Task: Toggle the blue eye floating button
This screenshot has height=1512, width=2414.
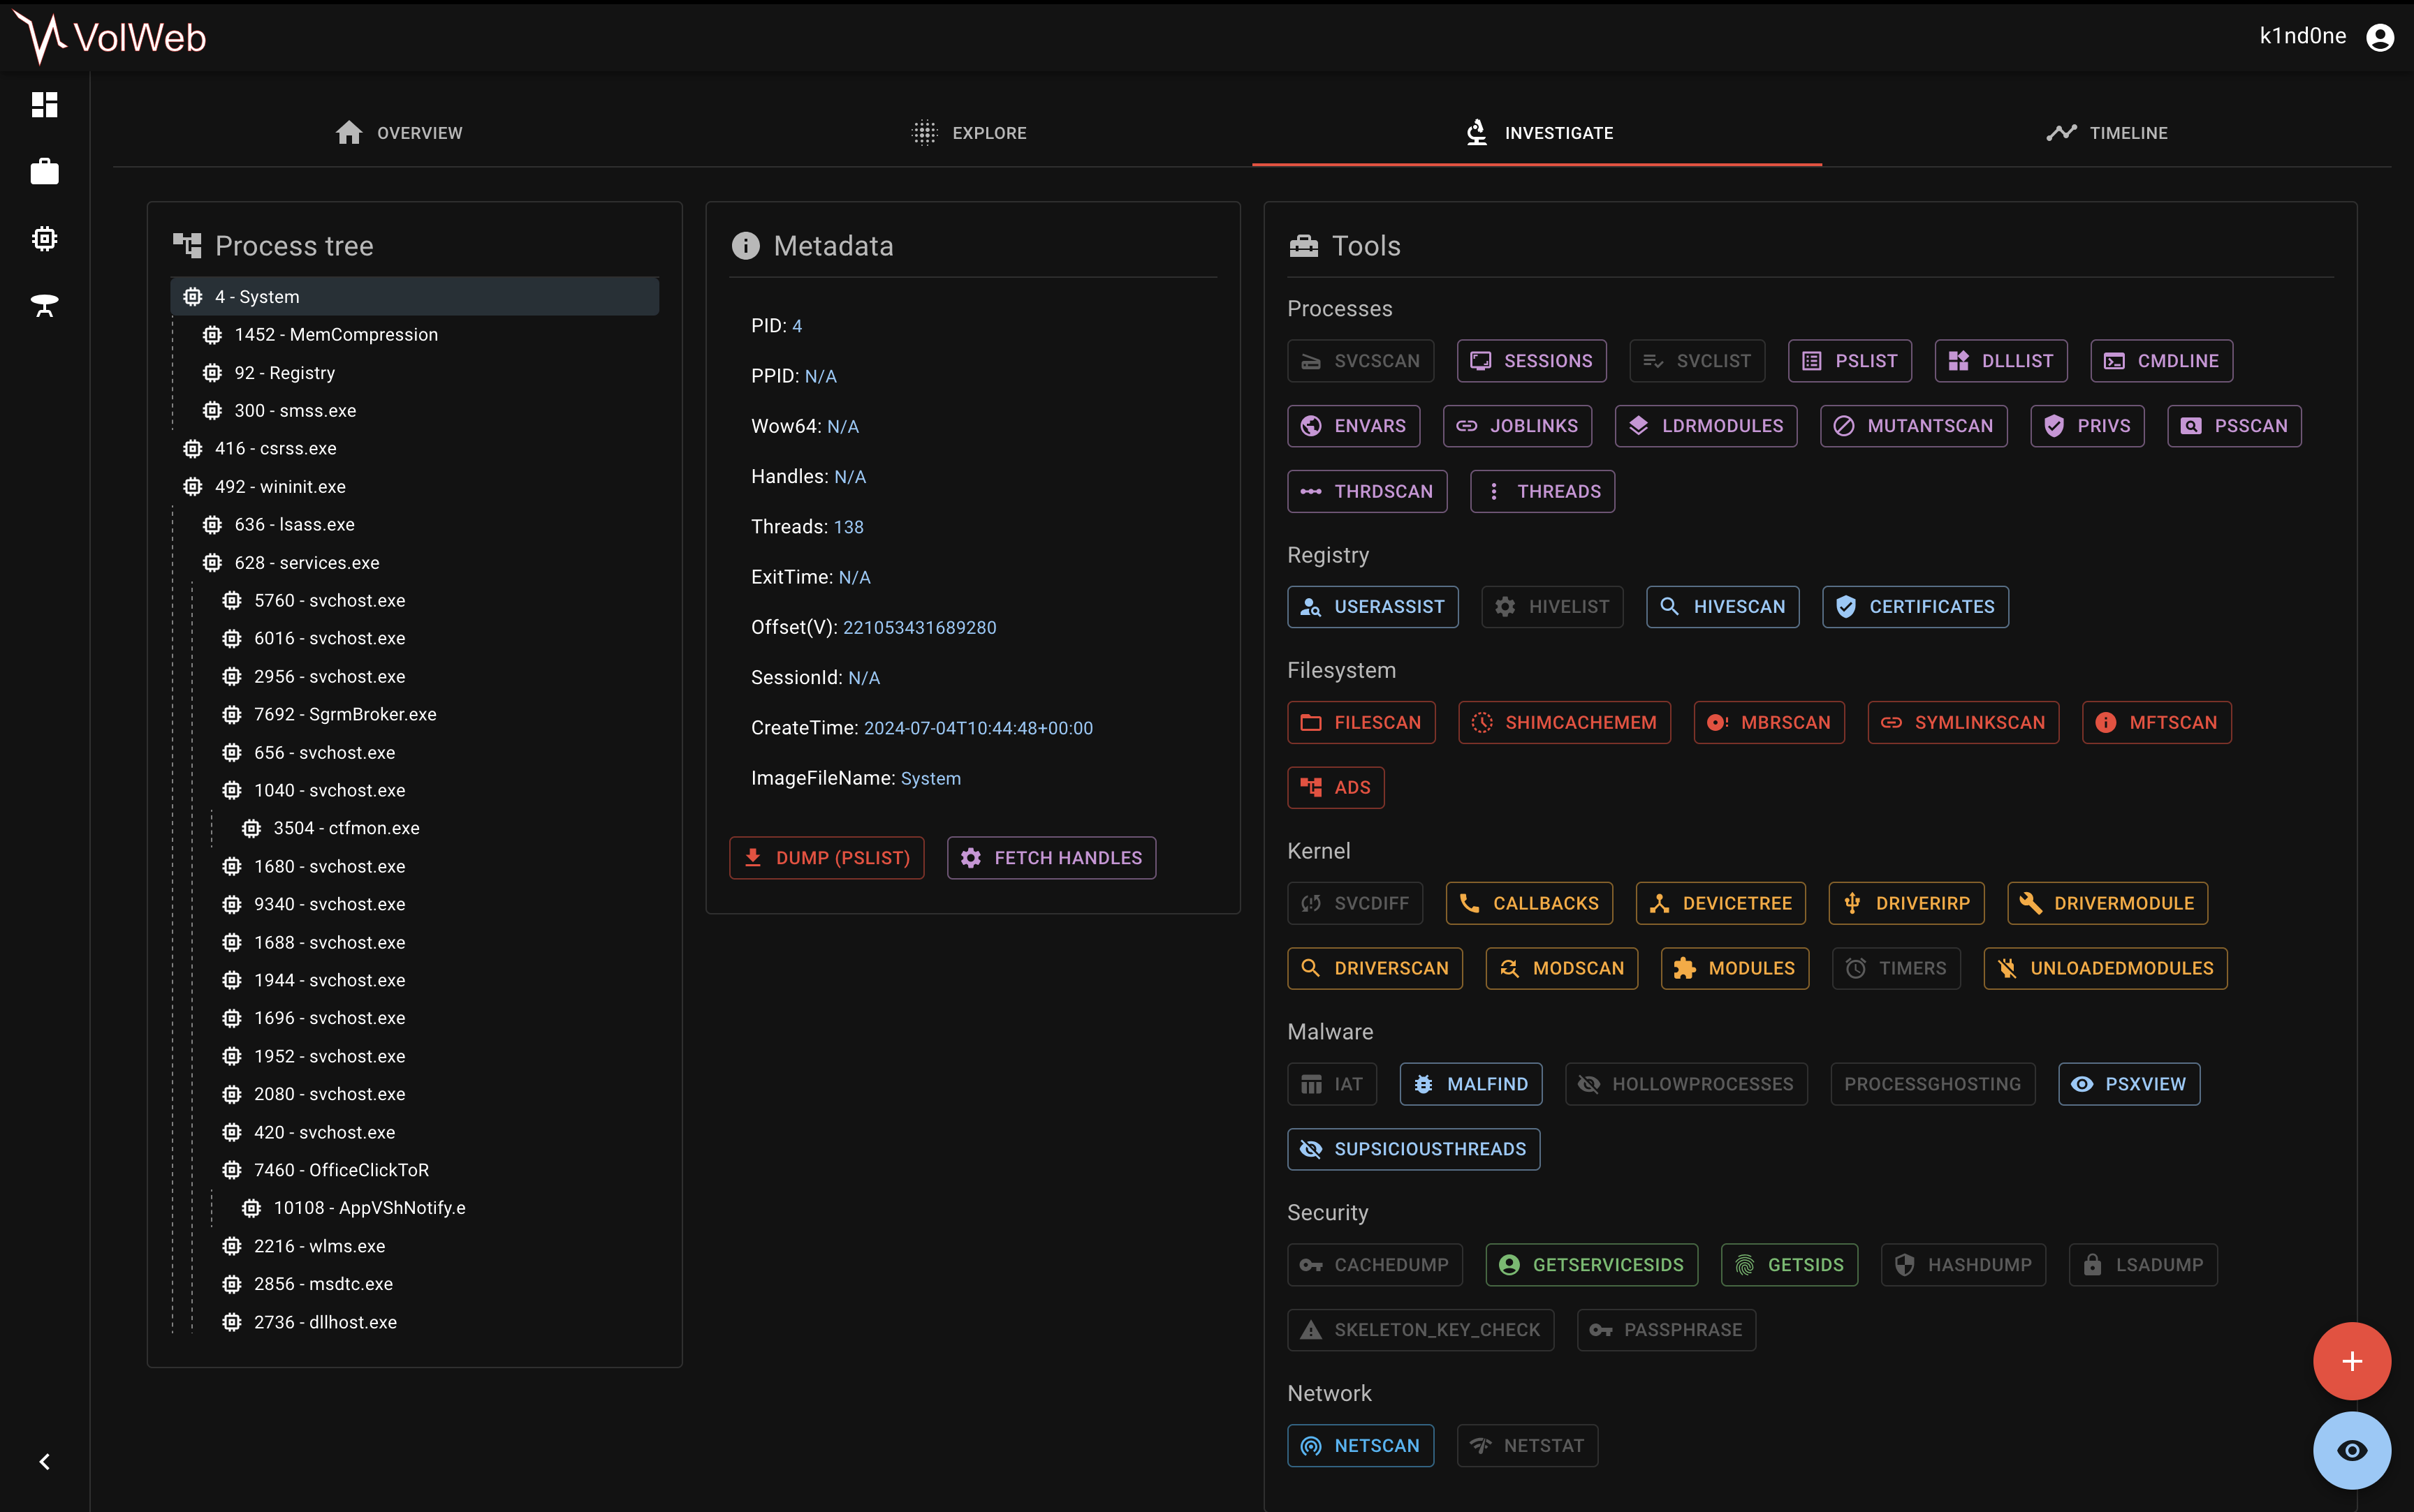Action: pos(2351,1450)
